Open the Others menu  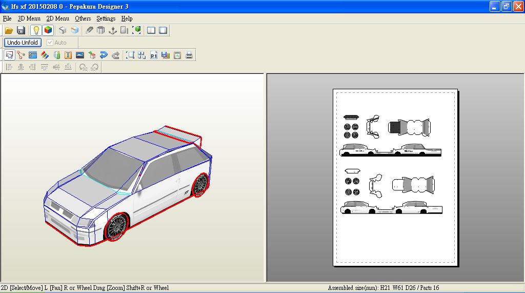(x=83, y=18)
